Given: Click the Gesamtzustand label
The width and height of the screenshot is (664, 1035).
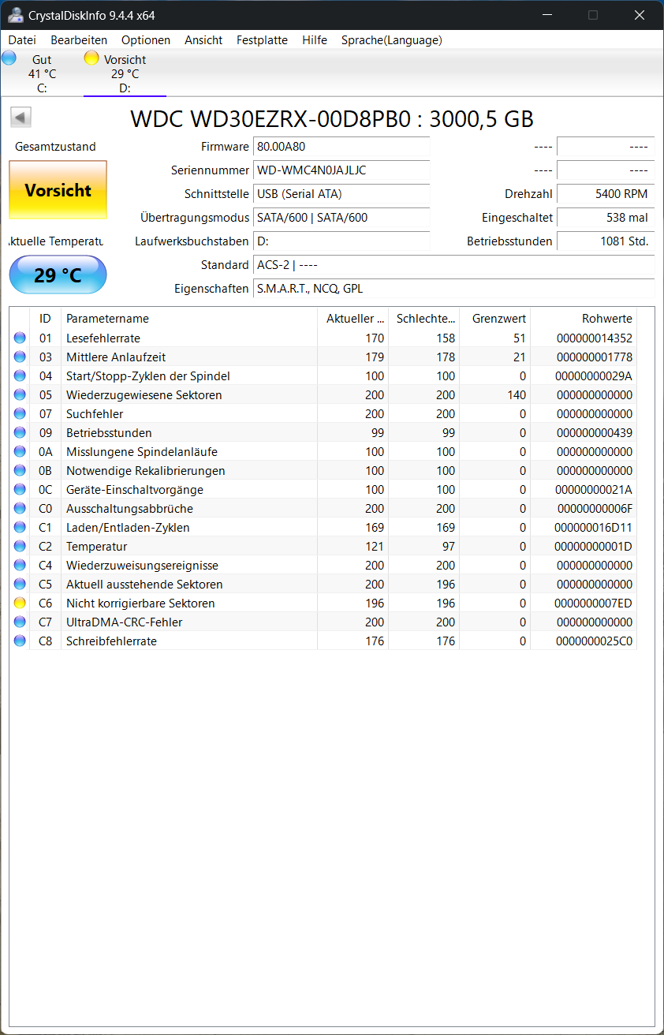Looking at the screenshot, I should coord(55,147).
